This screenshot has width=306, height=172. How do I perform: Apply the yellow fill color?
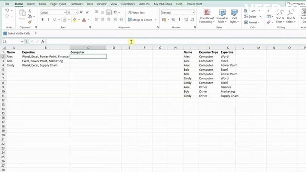tap(75, 20)
